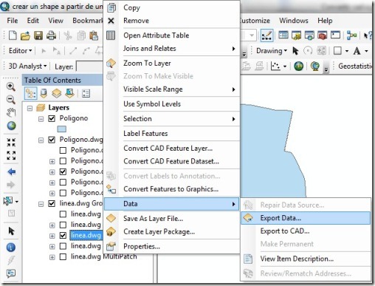Click the Fixed Zoom In icon
Image resolution: width=375 pixels, height=286 pixels.
tap(11, 142)
